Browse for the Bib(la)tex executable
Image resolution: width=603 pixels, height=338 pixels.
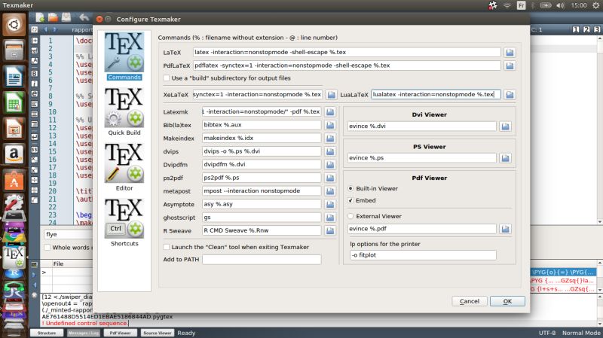(x=330, y=125)
